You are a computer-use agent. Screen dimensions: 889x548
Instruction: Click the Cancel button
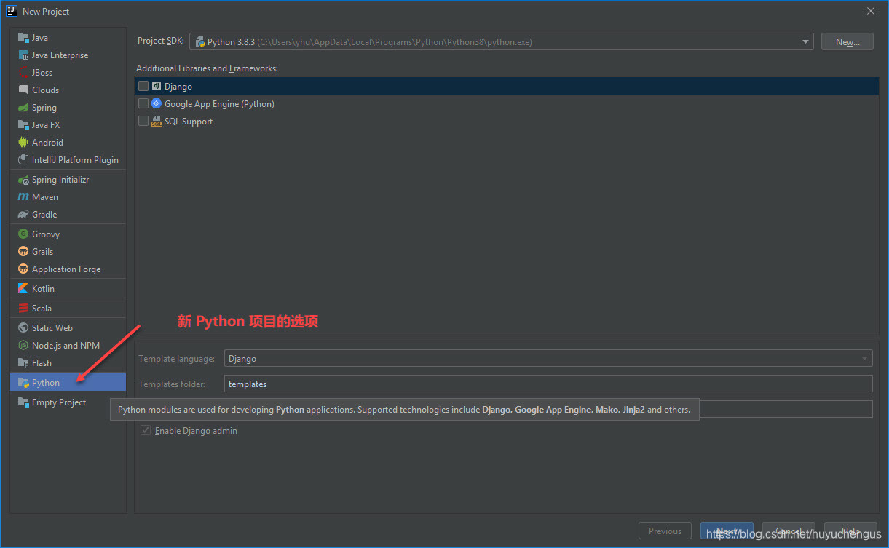pos(789,531)
